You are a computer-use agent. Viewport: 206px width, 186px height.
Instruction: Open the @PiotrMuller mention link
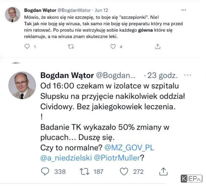pos(117,158)
